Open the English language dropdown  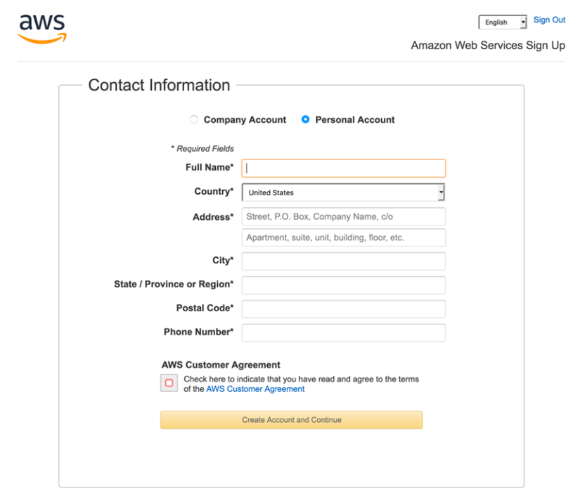click(x=502, y=22)
